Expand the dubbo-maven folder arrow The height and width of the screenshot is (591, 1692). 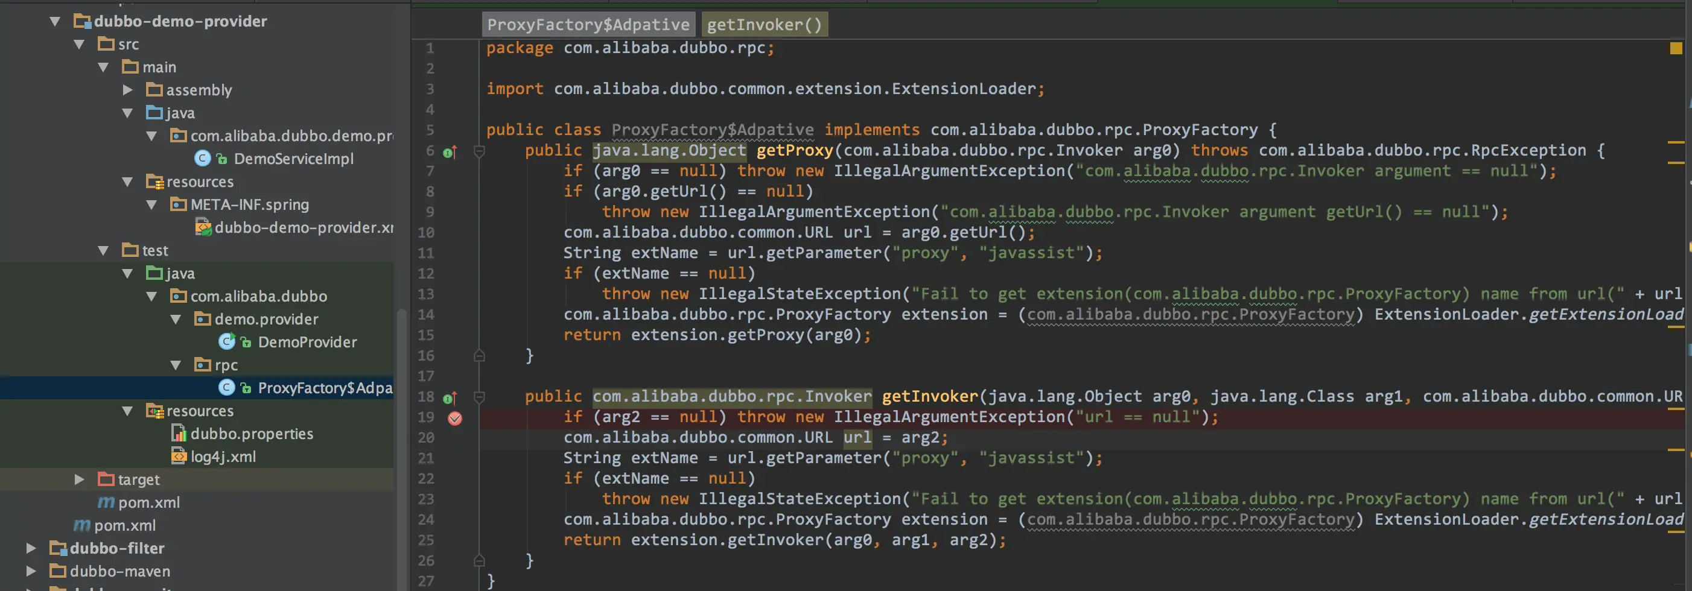(x=31, y=570)
